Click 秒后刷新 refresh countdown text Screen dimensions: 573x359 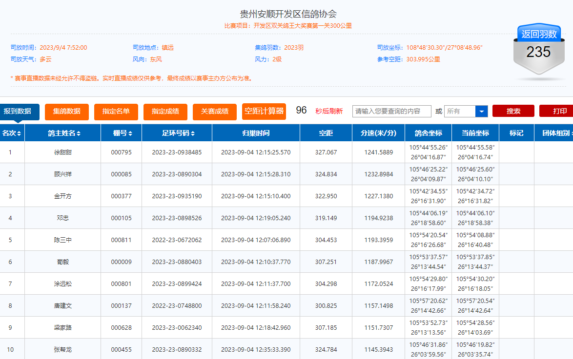click(x=329, y=111)
